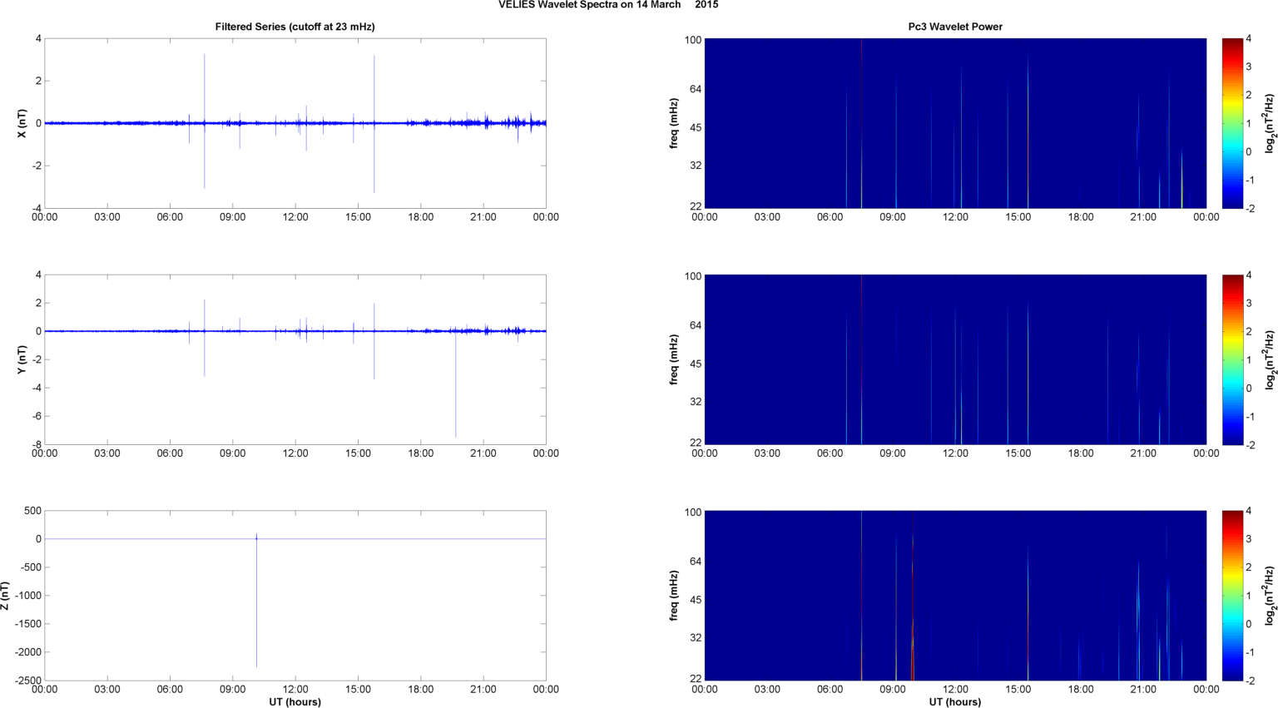
Task: Click the main title 'VELIES Wavelet Spectra on 14 March 2015'
Action: pos(608,5)
